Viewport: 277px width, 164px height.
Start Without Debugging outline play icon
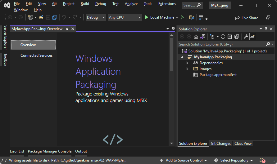(x=182, y=17)
